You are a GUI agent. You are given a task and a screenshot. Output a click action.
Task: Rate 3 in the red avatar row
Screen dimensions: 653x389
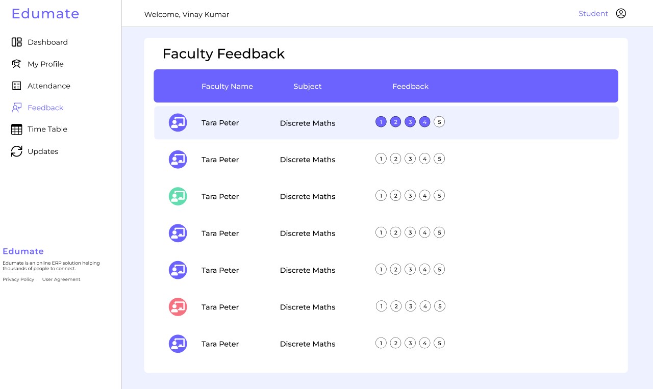point(411,306)
